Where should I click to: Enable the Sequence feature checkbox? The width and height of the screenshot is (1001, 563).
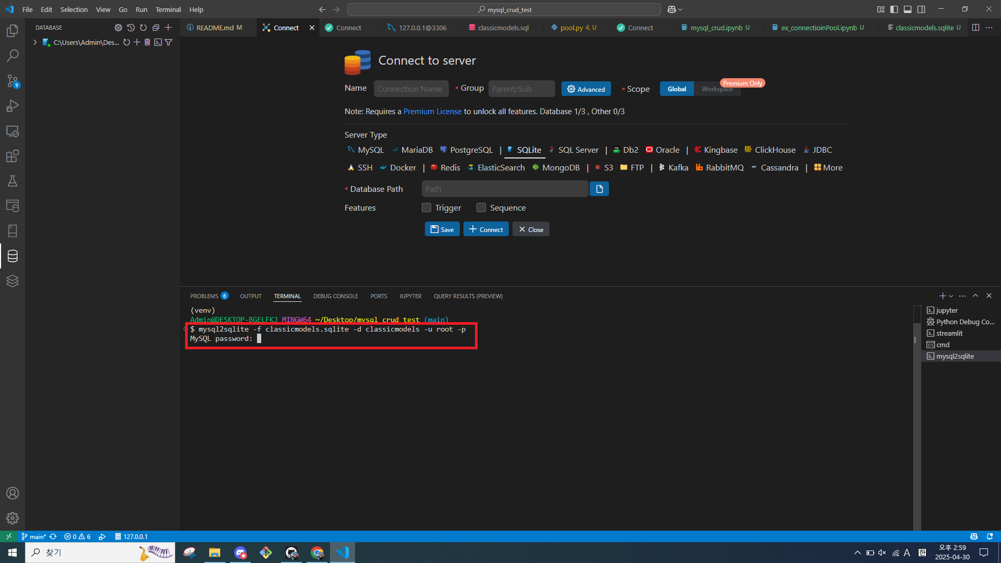pos(481,207)
